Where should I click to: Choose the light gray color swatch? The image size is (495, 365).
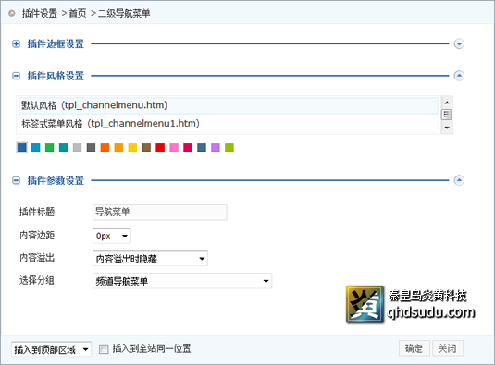pyautogui.click(x=78, y=148)
